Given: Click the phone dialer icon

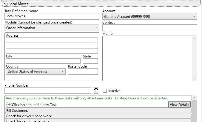Looking at the screenshot, I should pyautogui.click(x=96, y=90).
